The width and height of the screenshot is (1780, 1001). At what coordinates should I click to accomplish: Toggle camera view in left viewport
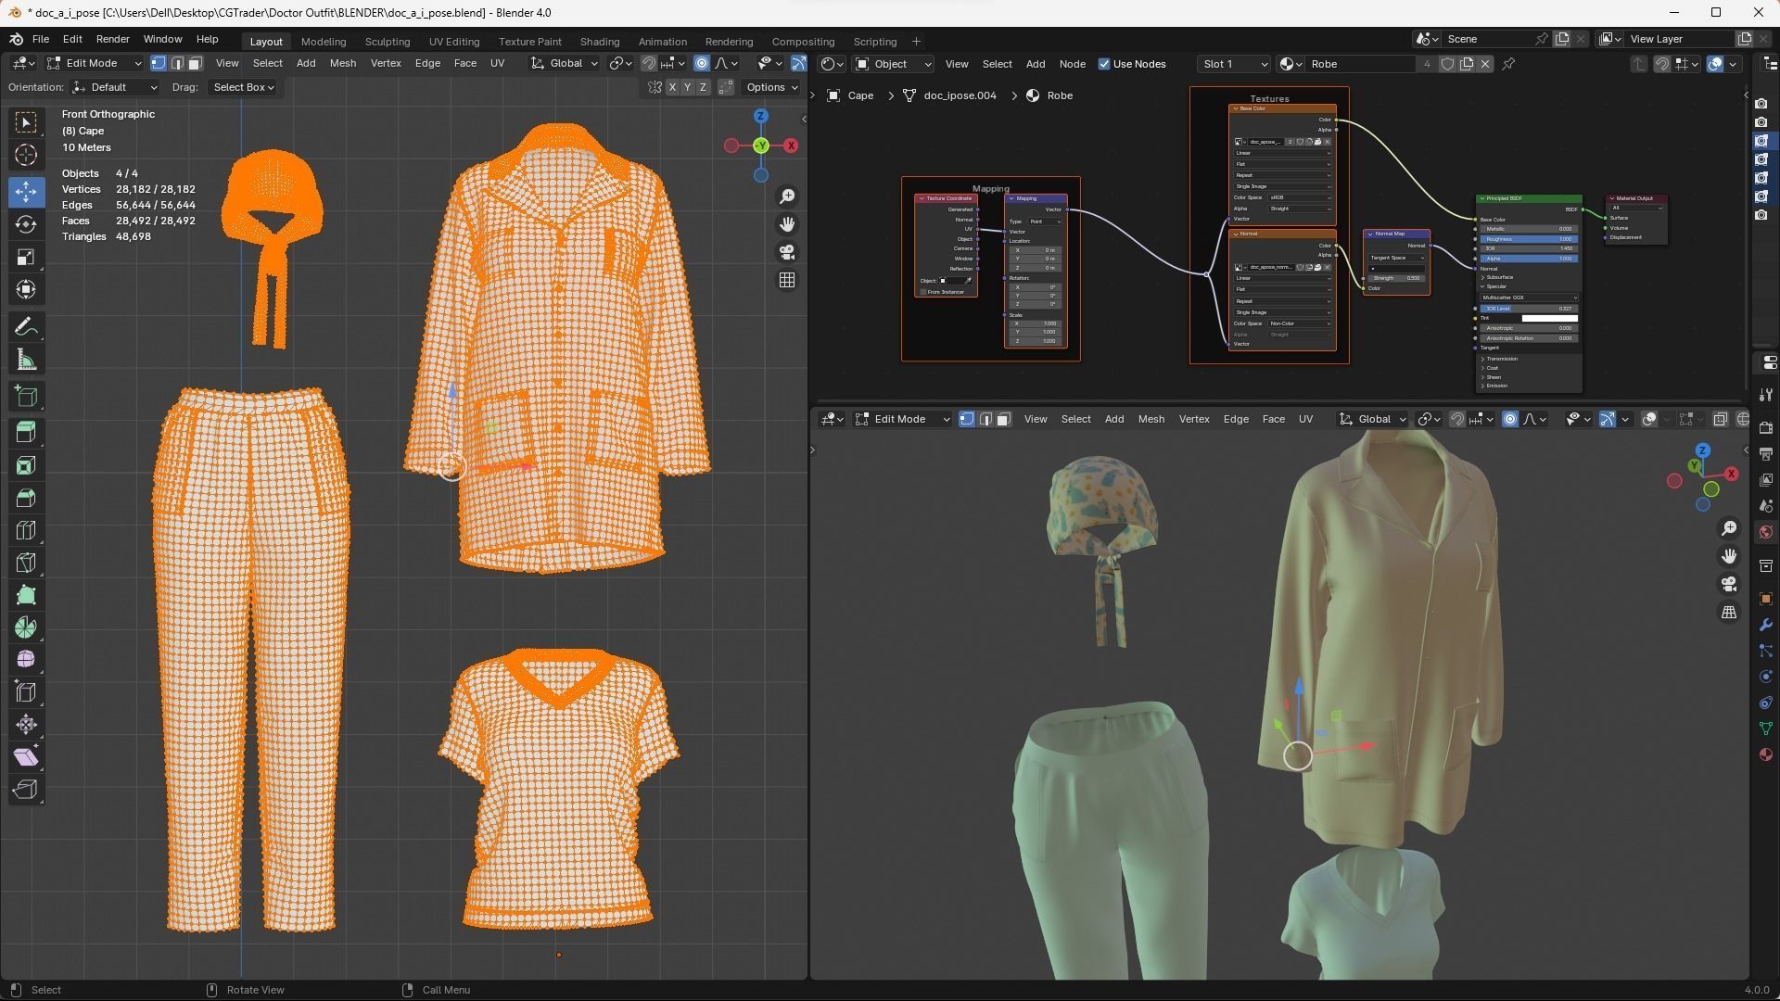coord(787,252)
